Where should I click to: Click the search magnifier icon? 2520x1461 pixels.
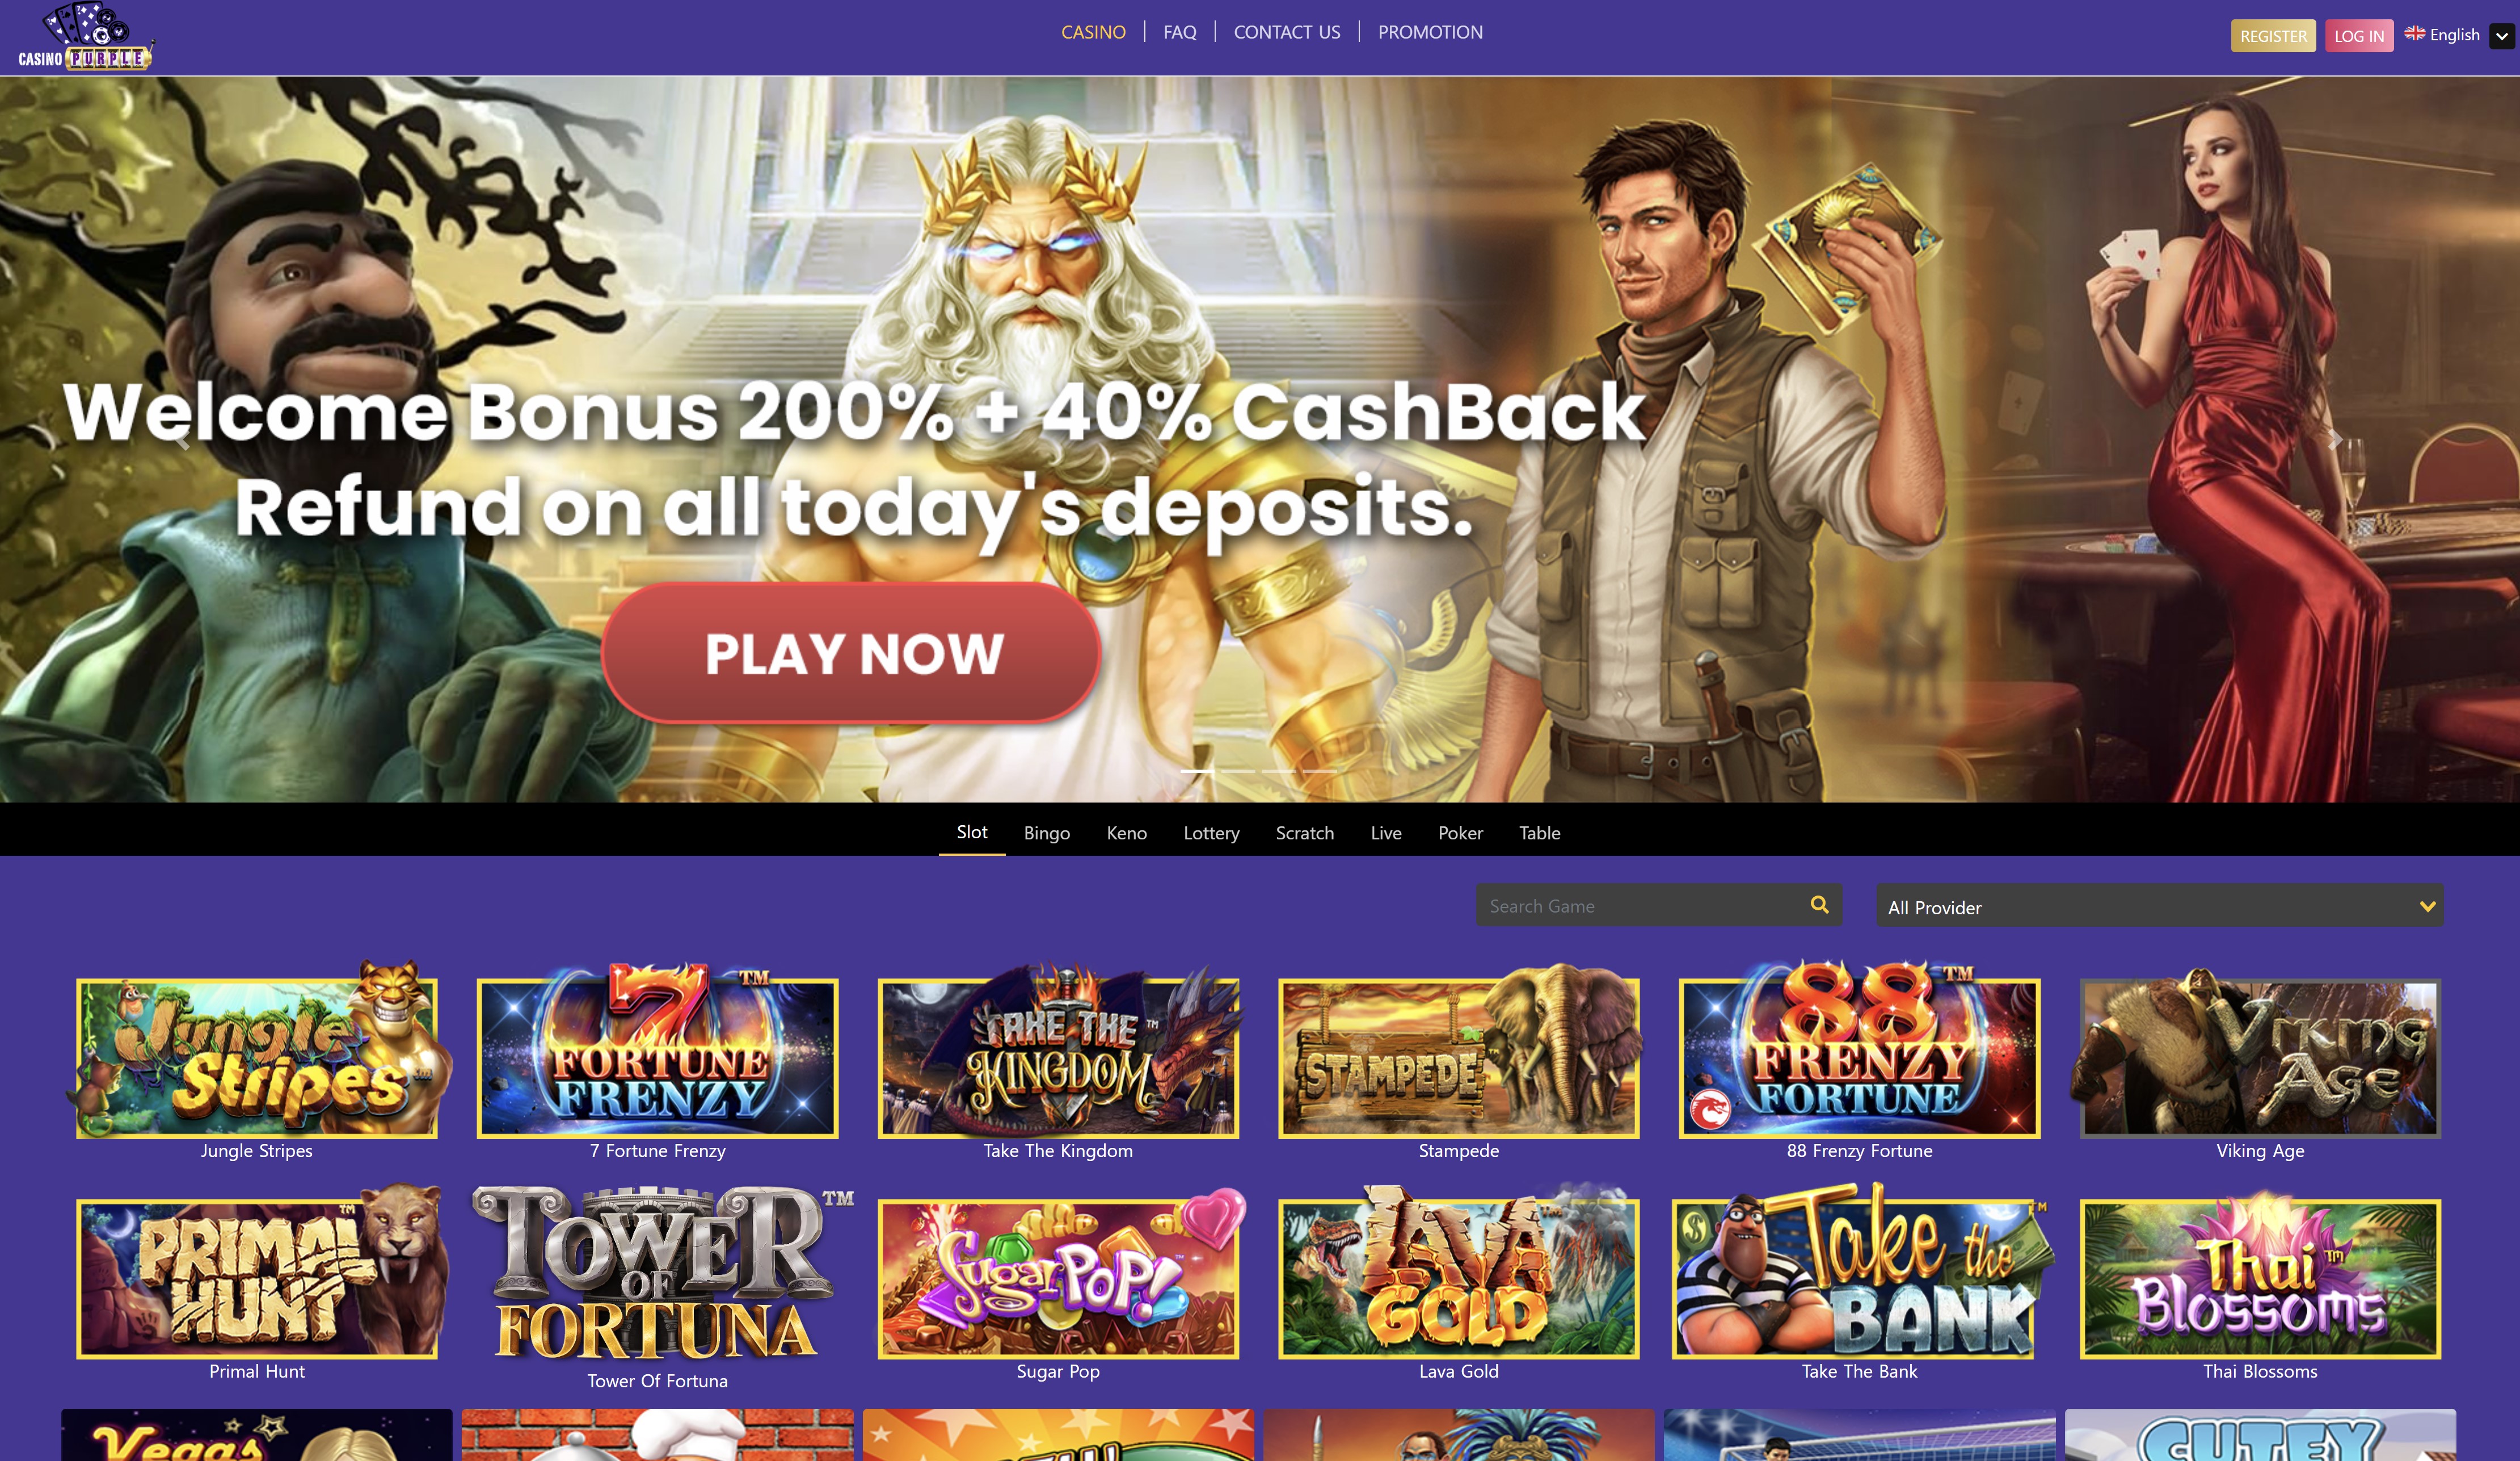[x=1819, y=905]
